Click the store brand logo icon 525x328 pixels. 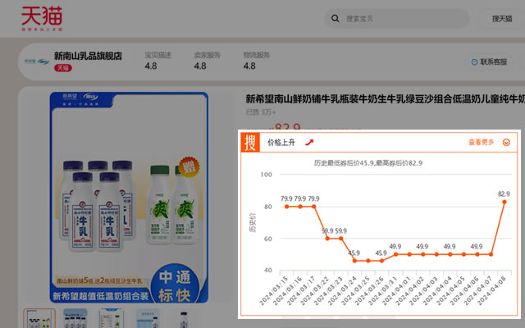[x=37, y=61]
